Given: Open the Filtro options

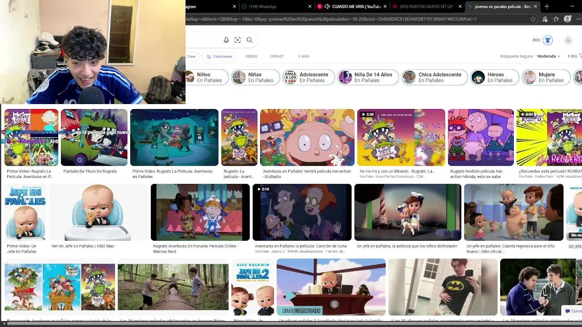Looking at the screenshot, I should coord(574,56).
